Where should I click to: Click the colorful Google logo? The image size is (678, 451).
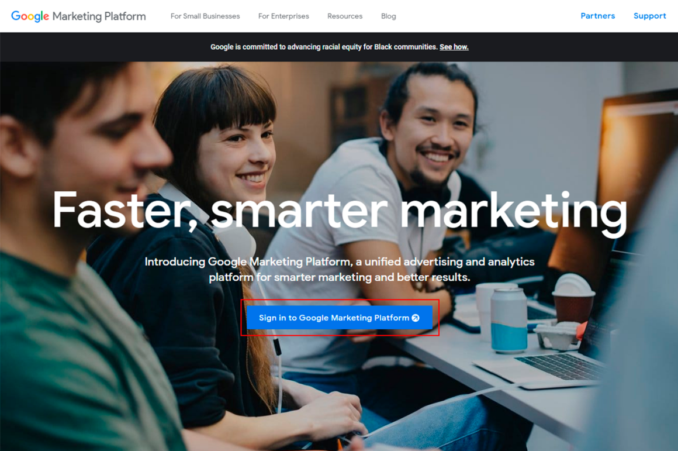coord(30,16)
